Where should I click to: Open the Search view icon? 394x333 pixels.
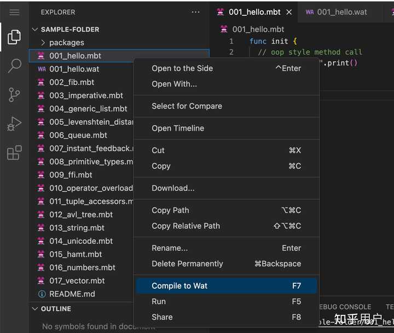(x=14, y=66)
